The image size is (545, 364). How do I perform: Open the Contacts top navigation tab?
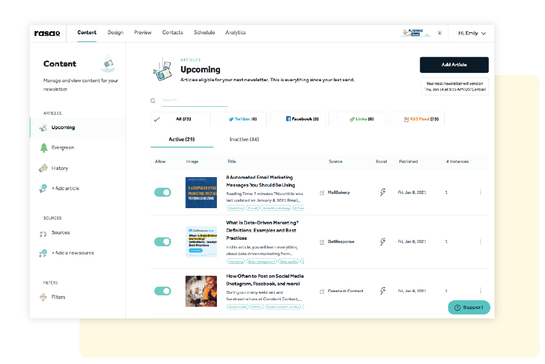point(173,33)
